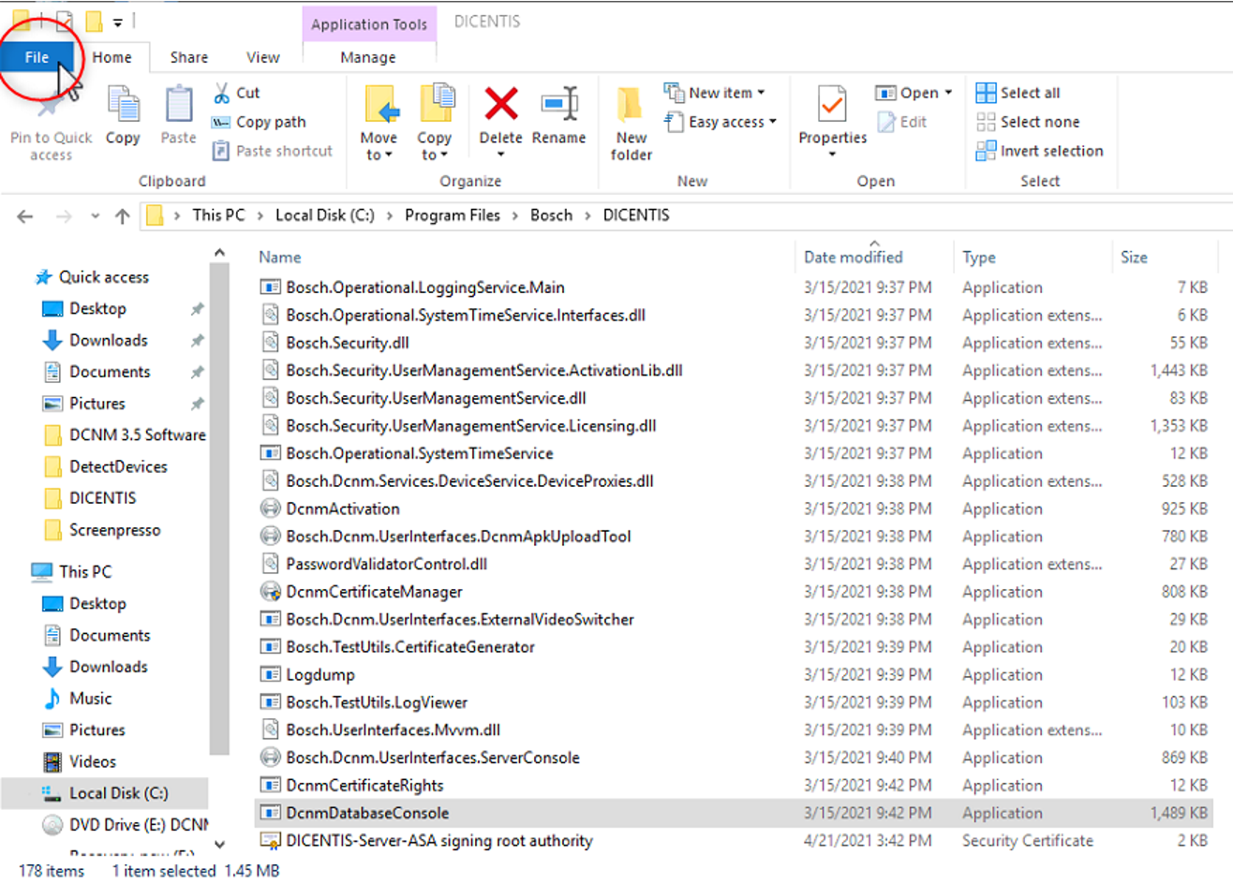This screenshot has width=1233, height=884.
Task: Click Program Files in the address path
Action: (453, 215)
